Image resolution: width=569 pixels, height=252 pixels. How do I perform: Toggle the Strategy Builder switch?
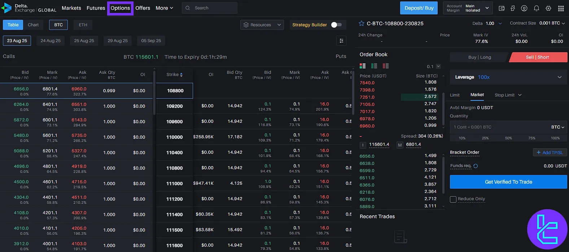pyautogui.click(x=336, y=25)
